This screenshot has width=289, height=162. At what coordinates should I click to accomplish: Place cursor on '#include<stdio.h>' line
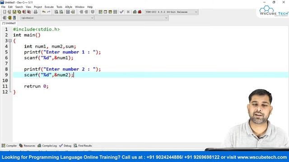point(36,29)
